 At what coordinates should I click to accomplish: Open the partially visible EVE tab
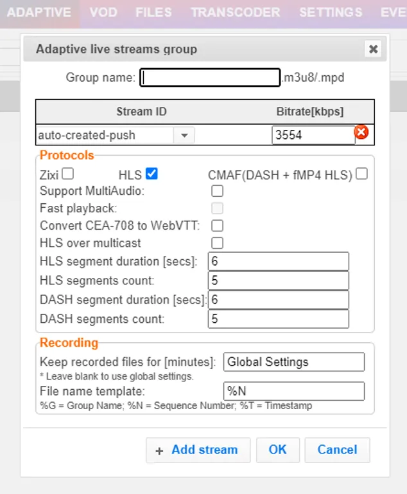(393, 13)
